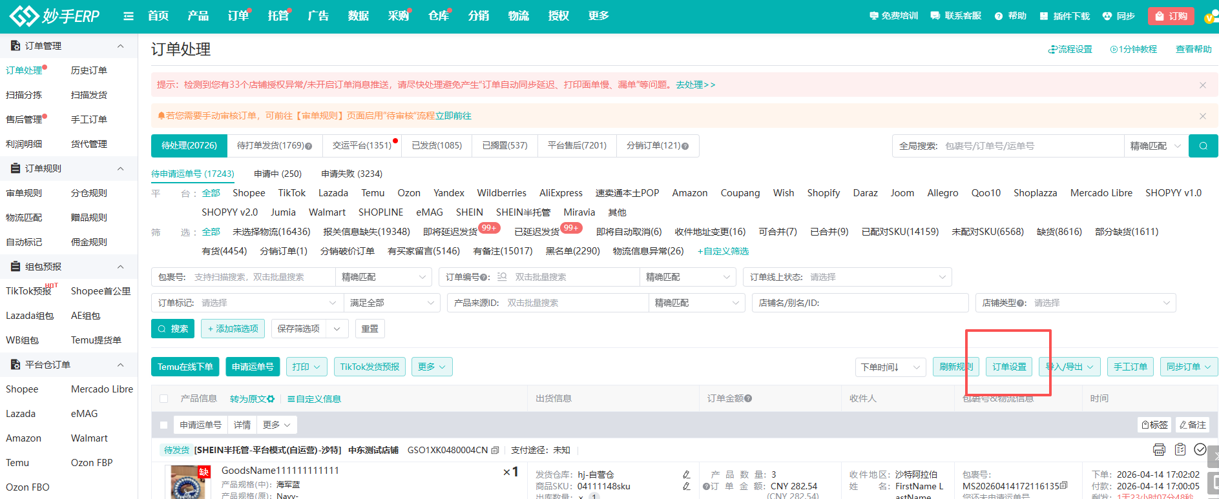Open the 仓库 top menu
Screen dimensions: 1219x499
pos(439,16)
